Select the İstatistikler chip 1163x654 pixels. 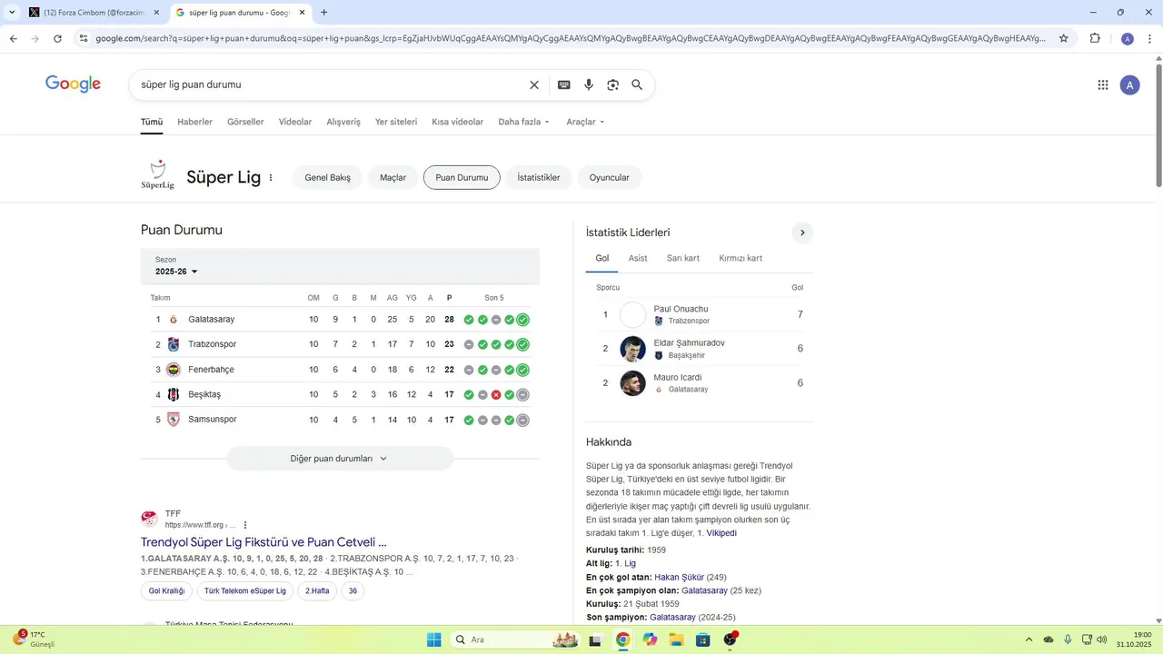(x=539, y=177)
